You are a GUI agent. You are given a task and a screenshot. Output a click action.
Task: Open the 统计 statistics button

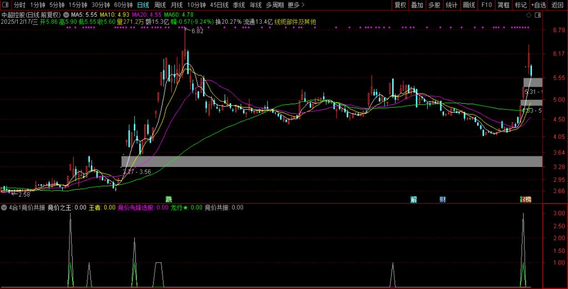(452, 5)
